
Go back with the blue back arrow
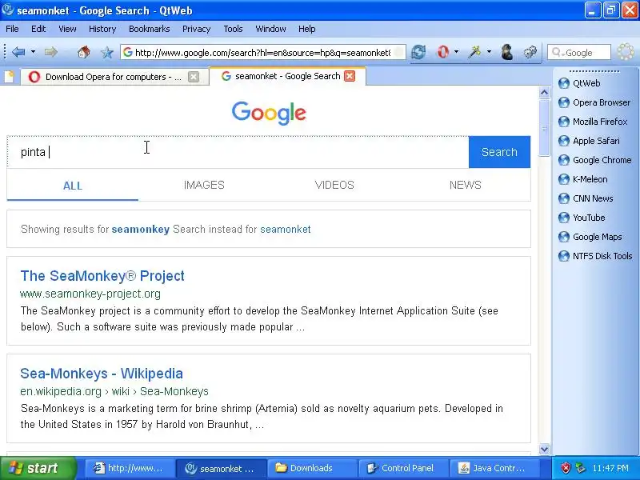[18, 52]
